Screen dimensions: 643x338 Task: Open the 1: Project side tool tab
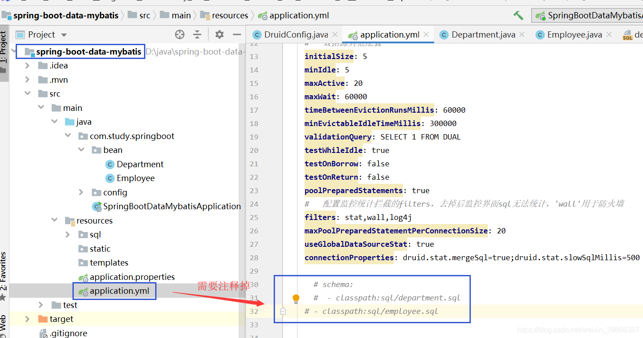coord(4,53)
